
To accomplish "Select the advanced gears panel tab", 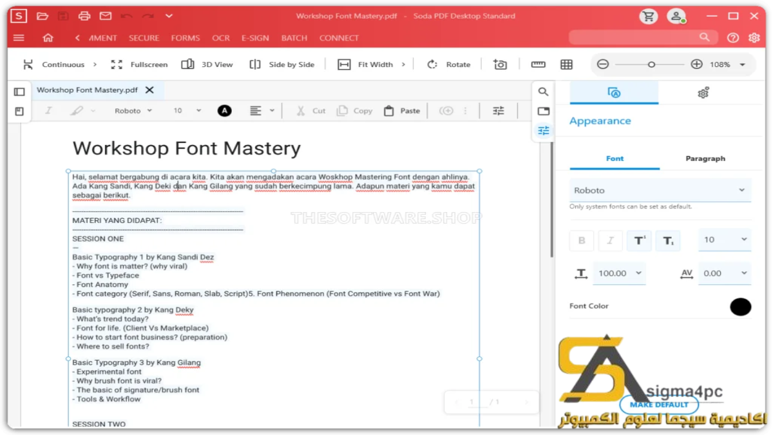I will [x=703, y=93].
